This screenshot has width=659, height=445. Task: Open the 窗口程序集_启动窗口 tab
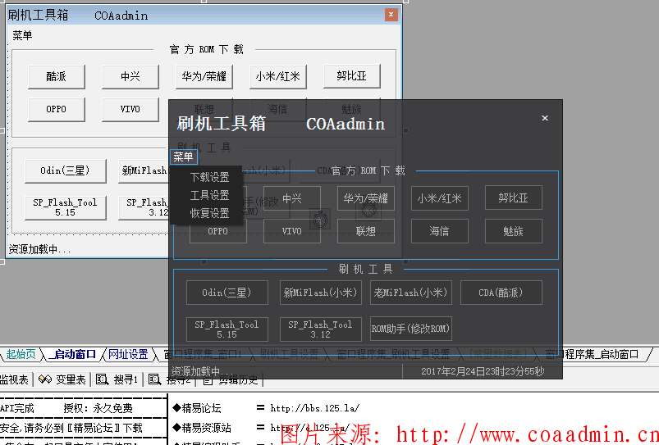click(x=592, y=354)
